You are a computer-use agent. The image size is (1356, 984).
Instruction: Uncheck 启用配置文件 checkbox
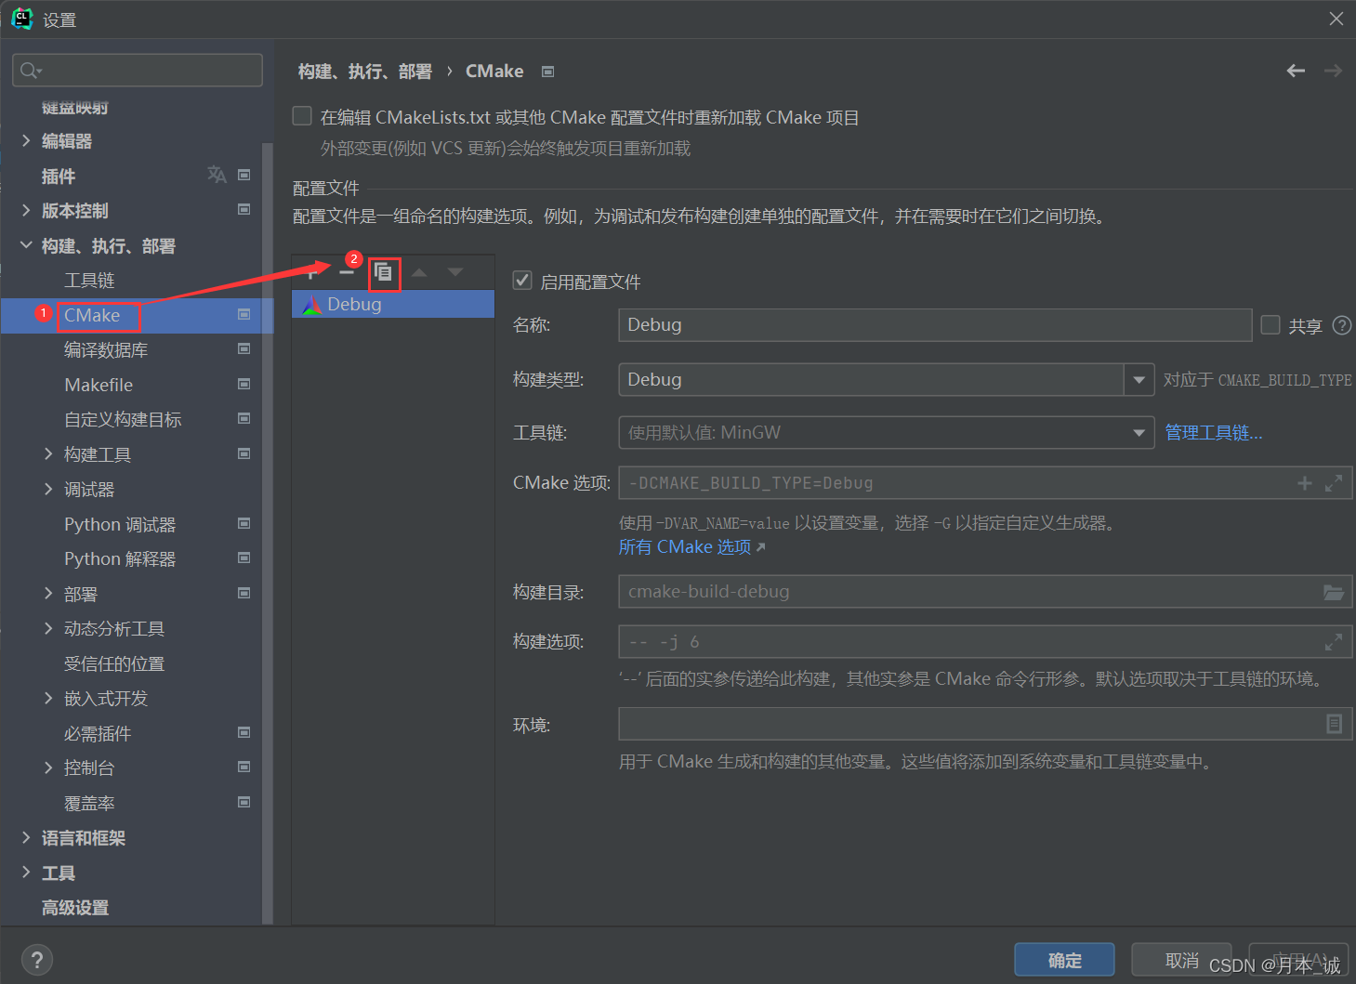click(521, 280)
